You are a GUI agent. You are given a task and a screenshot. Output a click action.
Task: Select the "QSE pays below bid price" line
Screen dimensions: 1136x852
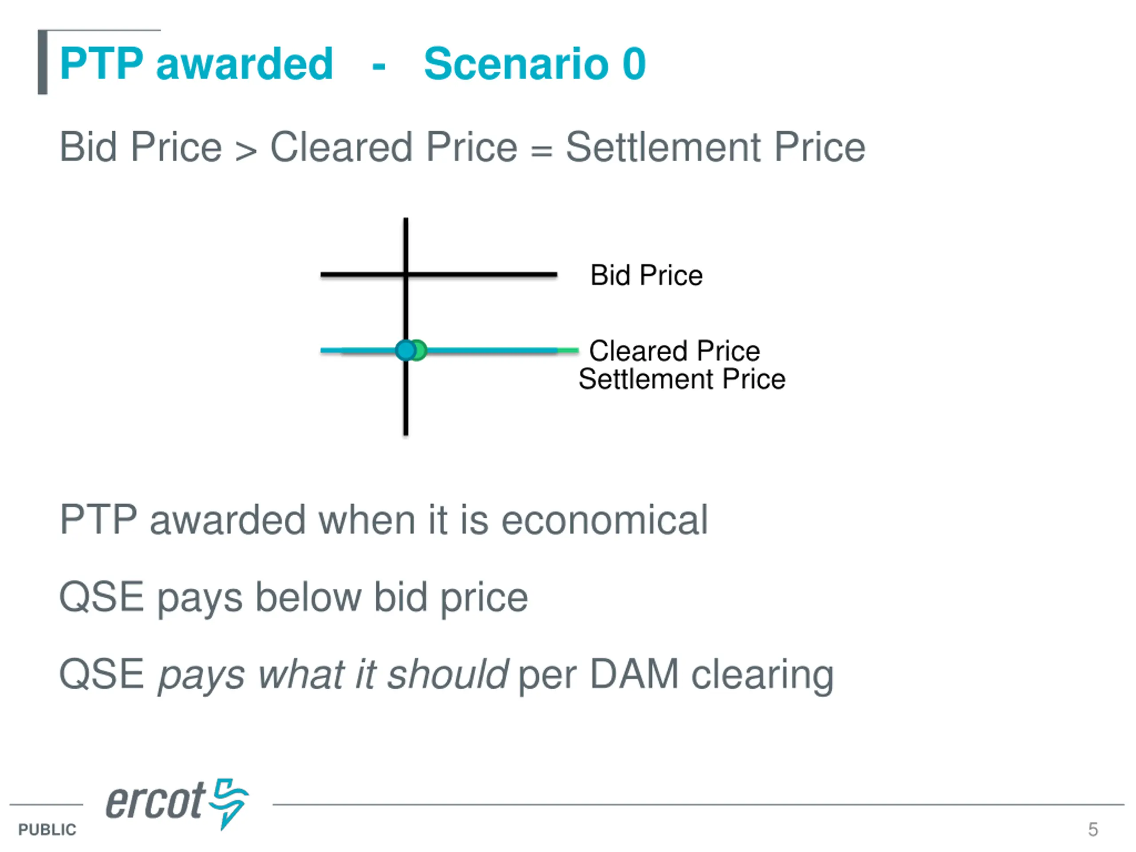point(293,597)
